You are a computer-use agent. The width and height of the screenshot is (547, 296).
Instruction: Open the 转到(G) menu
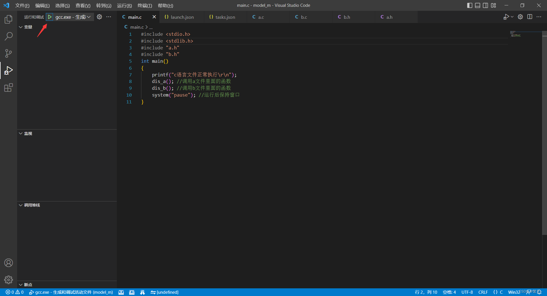[x=104, y=5]
